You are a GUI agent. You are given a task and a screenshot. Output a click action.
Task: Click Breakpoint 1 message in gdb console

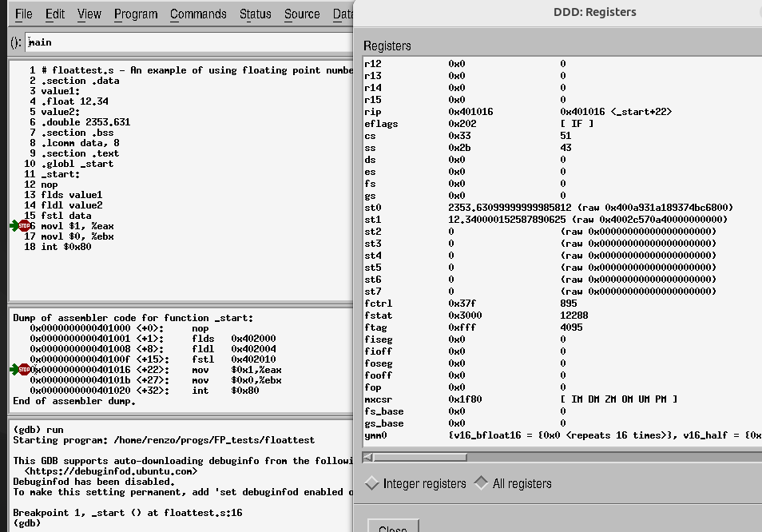pyautogui.click(x=127, y=513)
